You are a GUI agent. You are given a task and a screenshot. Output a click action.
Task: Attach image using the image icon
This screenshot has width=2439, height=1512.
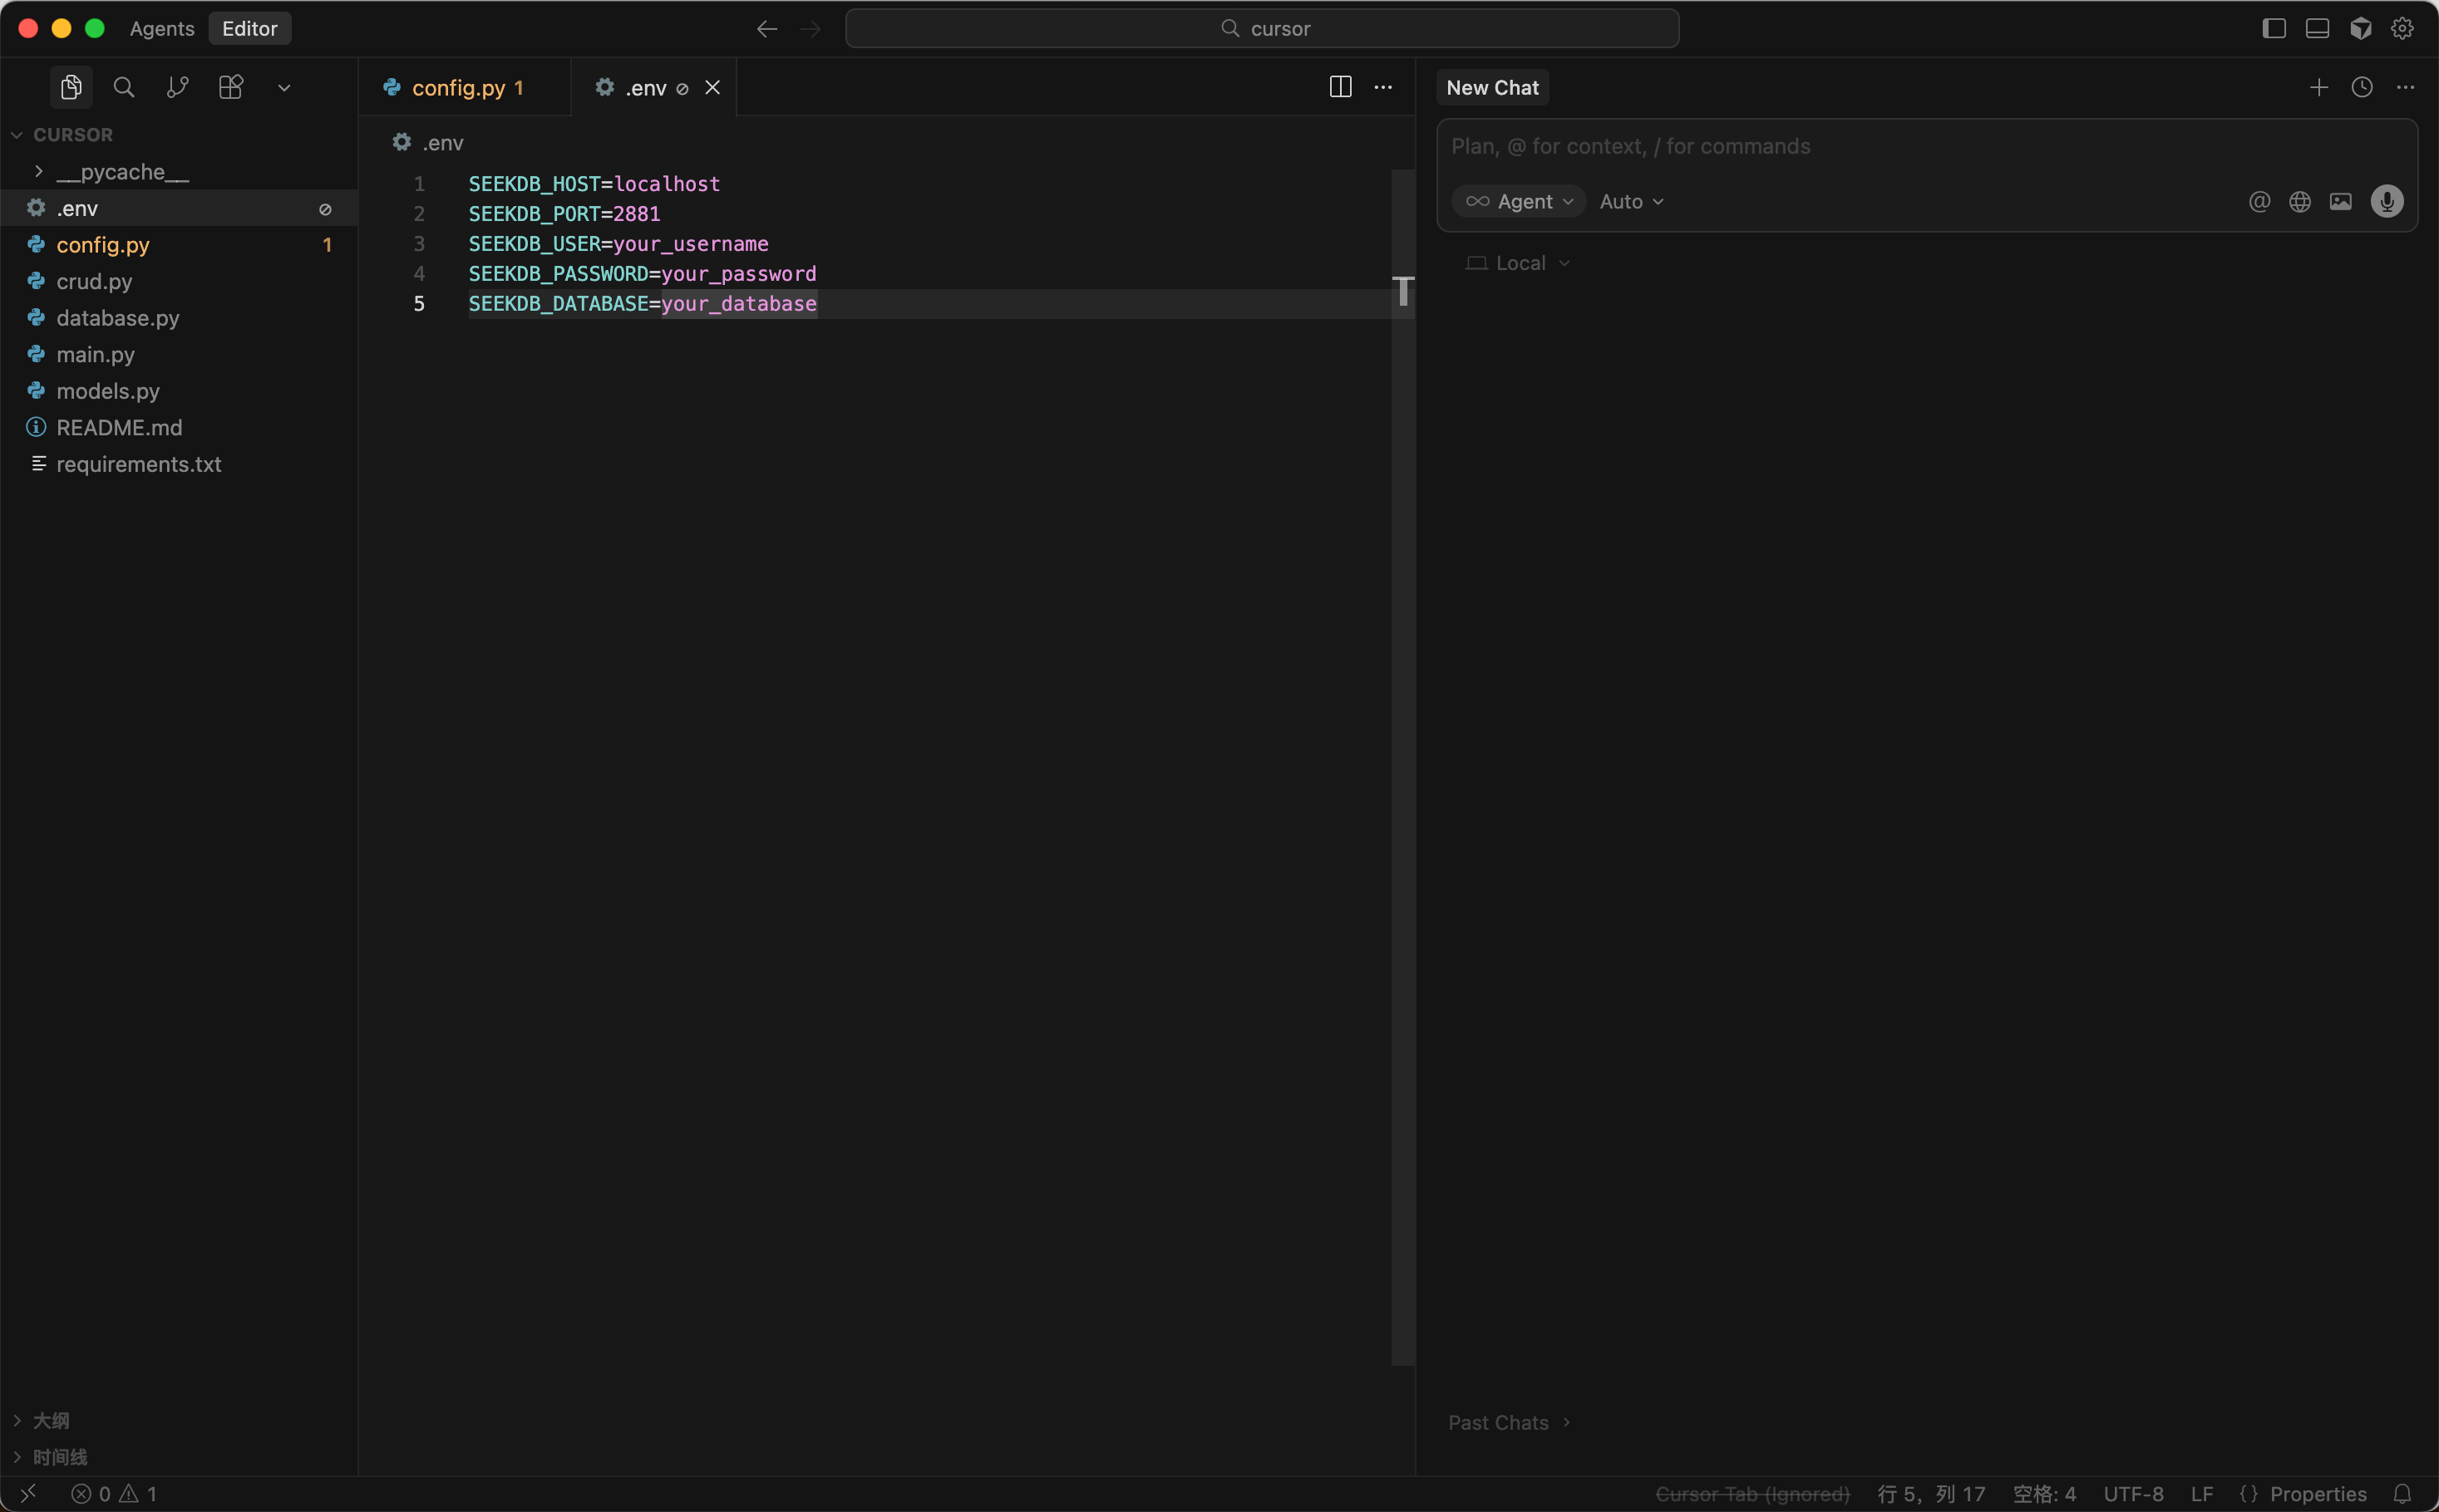2340,201
